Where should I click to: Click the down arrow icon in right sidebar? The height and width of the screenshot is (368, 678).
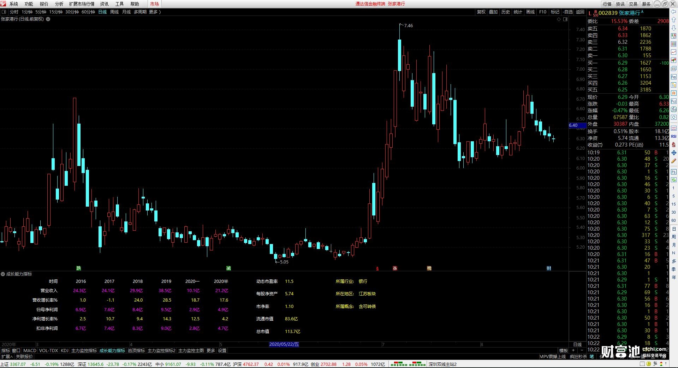[674, 28]
